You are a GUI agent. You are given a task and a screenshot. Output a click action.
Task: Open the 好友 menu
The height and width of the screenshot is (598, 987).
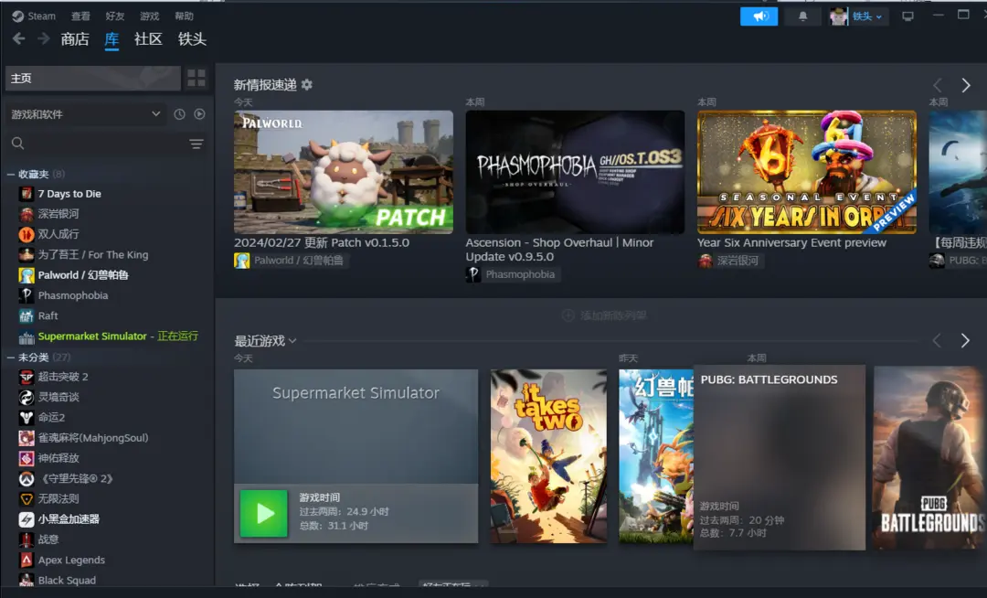[115, 16]
